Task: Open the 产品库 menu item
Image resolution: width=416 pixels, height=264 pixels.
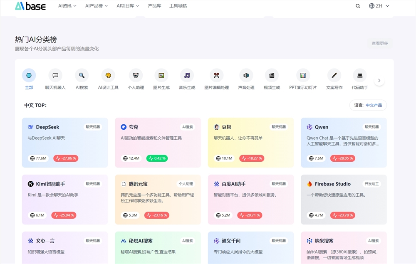Action: coord(154,6)
